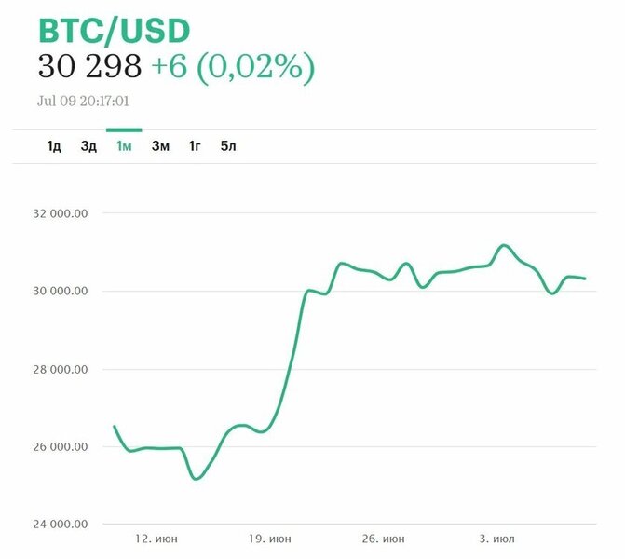
Task: Click the 32 000.00 axis label
Action: point(59,213)
